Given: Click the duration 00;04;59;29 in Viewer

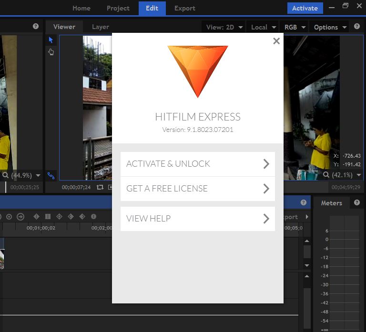Looking at the screenshot, I should coord(346,187).
